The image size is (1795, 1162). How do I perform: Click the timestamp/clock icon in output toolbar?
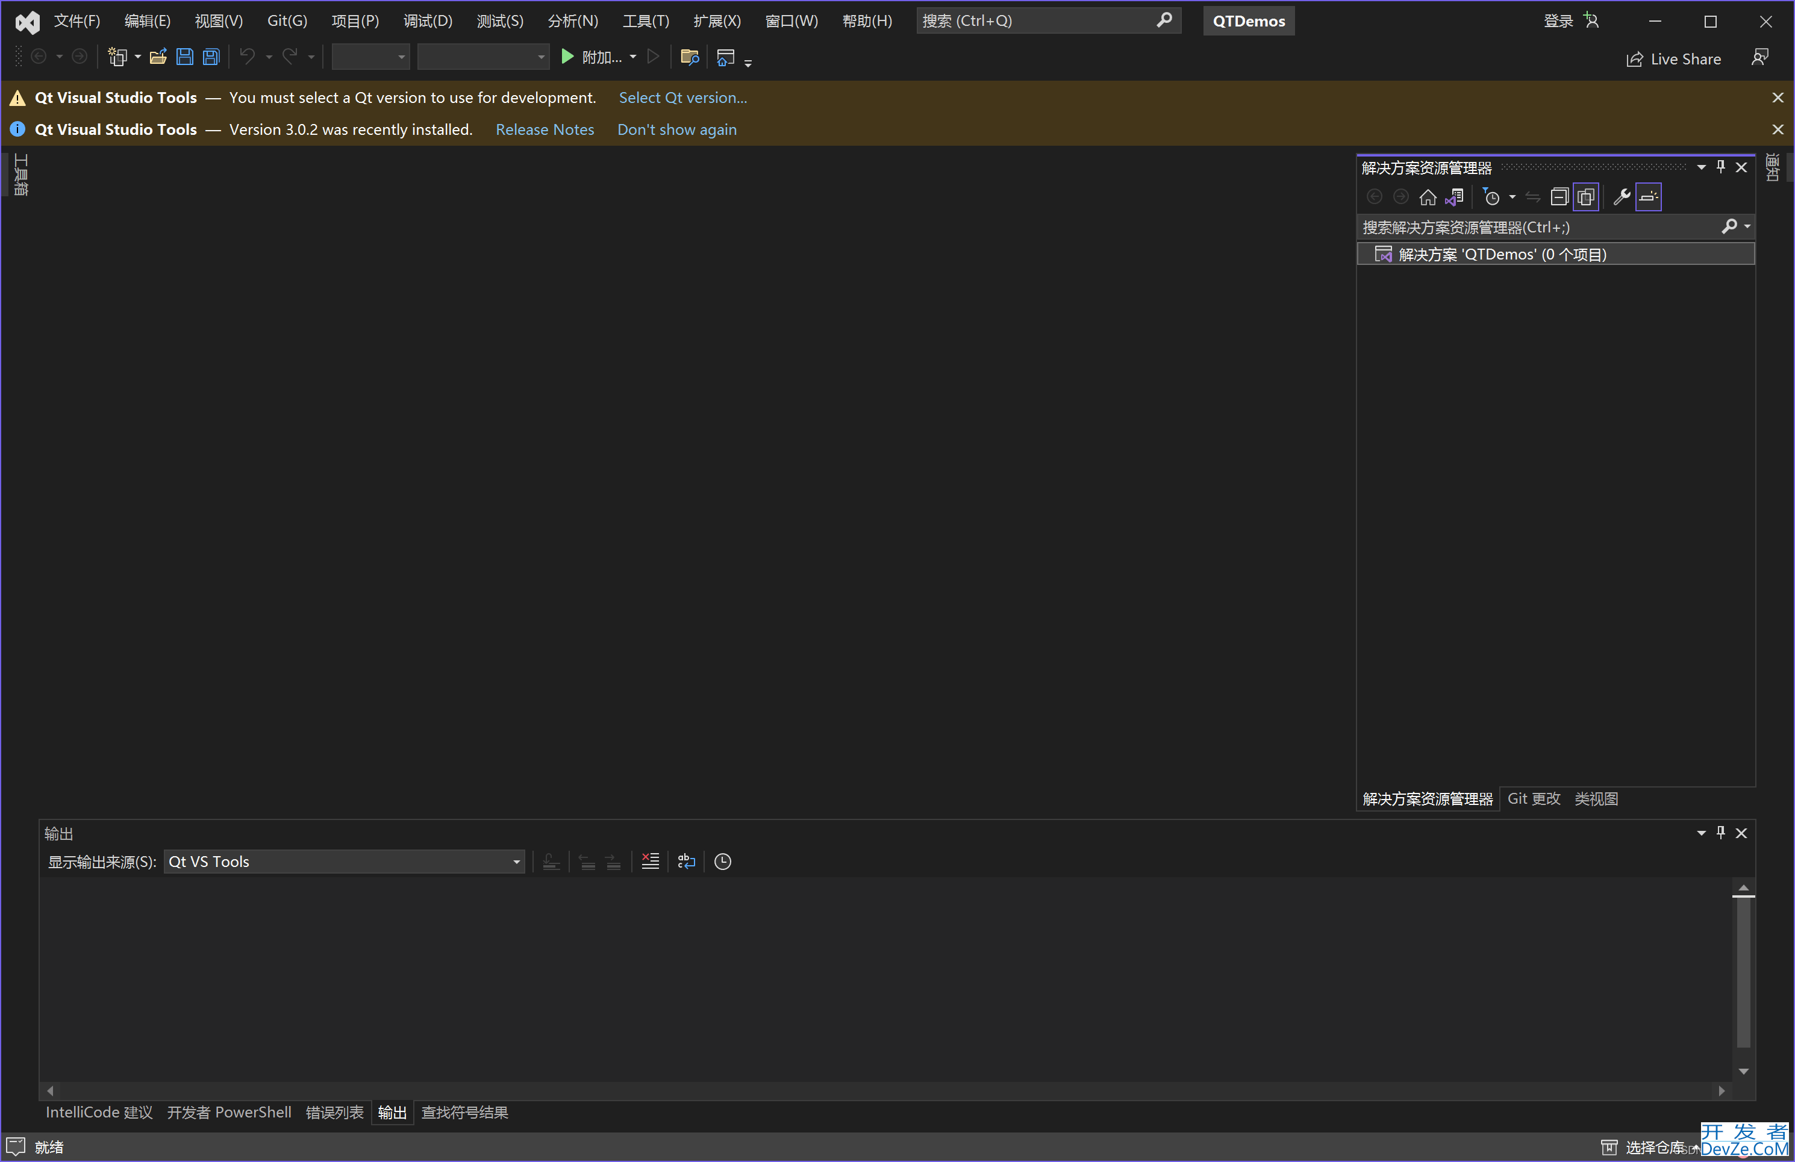(x=723, y=860)
